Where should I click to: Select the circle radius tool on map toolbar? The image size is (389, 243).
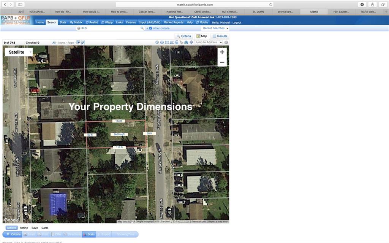[x=162, y=42]
